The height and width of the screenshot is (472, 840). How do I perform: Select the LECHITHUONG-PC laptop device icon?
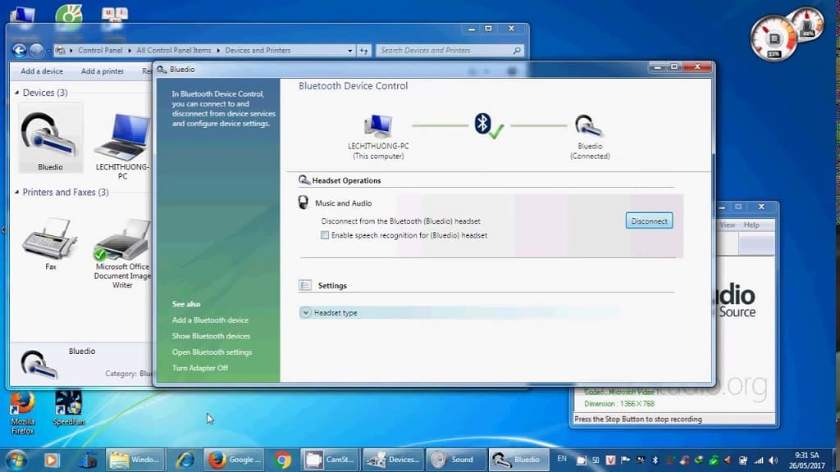pos(123,144)
